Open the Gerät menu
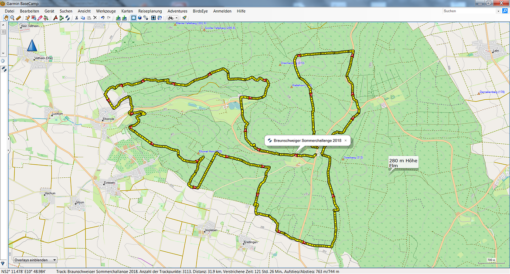510x274 pixels. click(49, 11)
